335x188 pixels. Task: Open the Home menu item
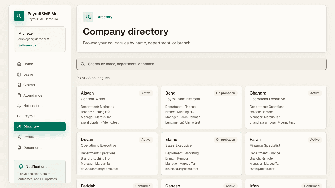tap(40, 64)
